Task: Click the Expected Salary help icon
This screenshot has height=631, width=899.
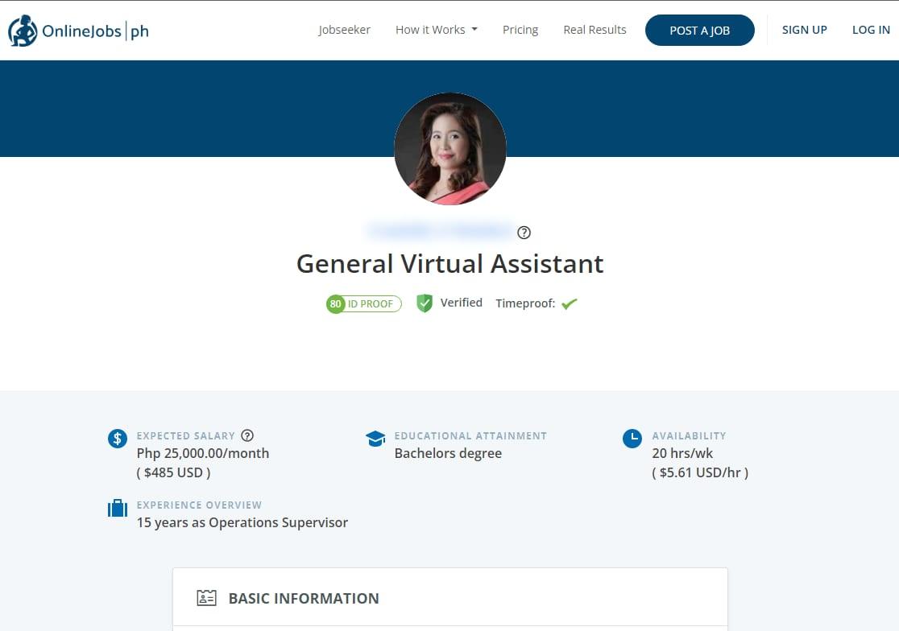Action: (247, 435)
